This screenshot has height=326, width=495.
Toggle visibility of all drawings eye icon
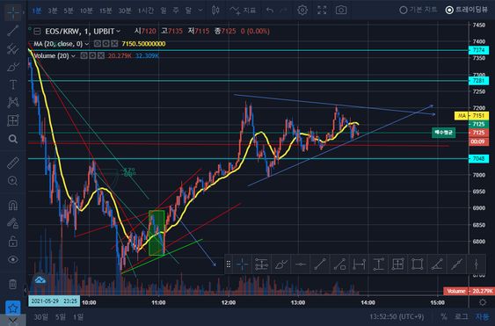coord(13,259)
